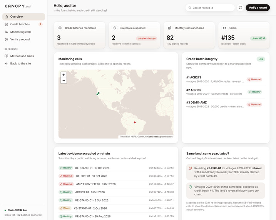
Task: Click the transfers frozen badge
Action: [146, 38]
